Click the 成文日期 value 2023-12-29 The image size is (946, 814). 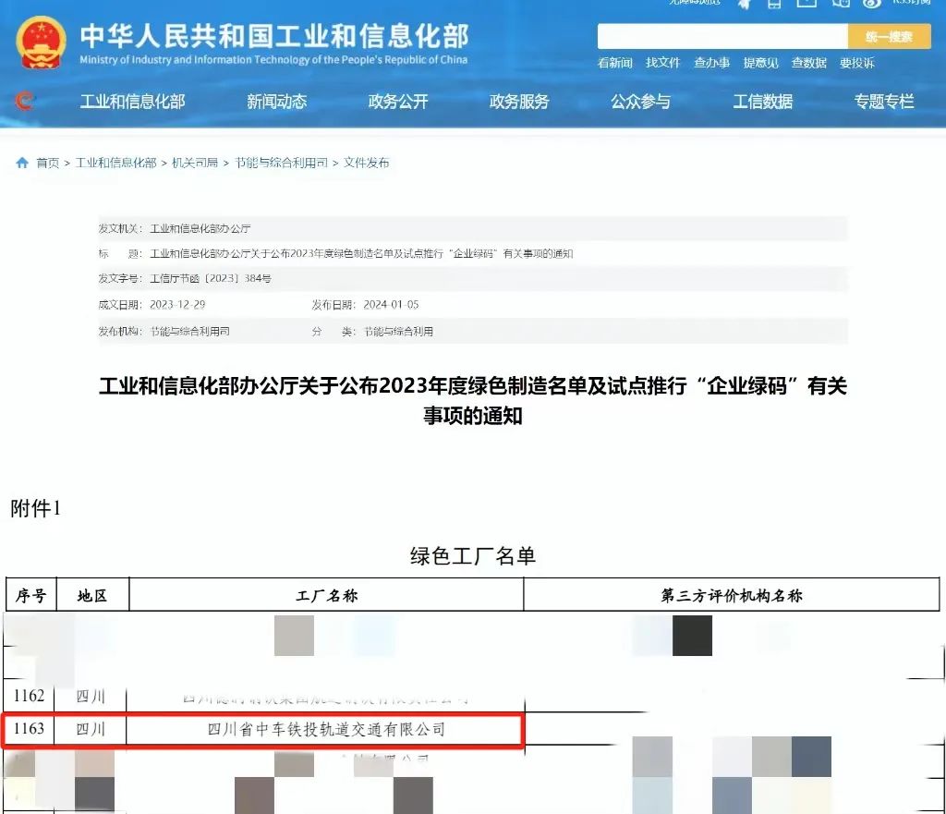tap(177, 305)
